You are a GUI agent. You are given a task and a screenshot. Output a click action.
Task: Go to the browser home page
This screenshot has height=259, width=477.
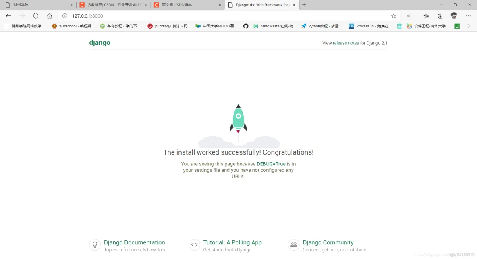tap(49, 16)
